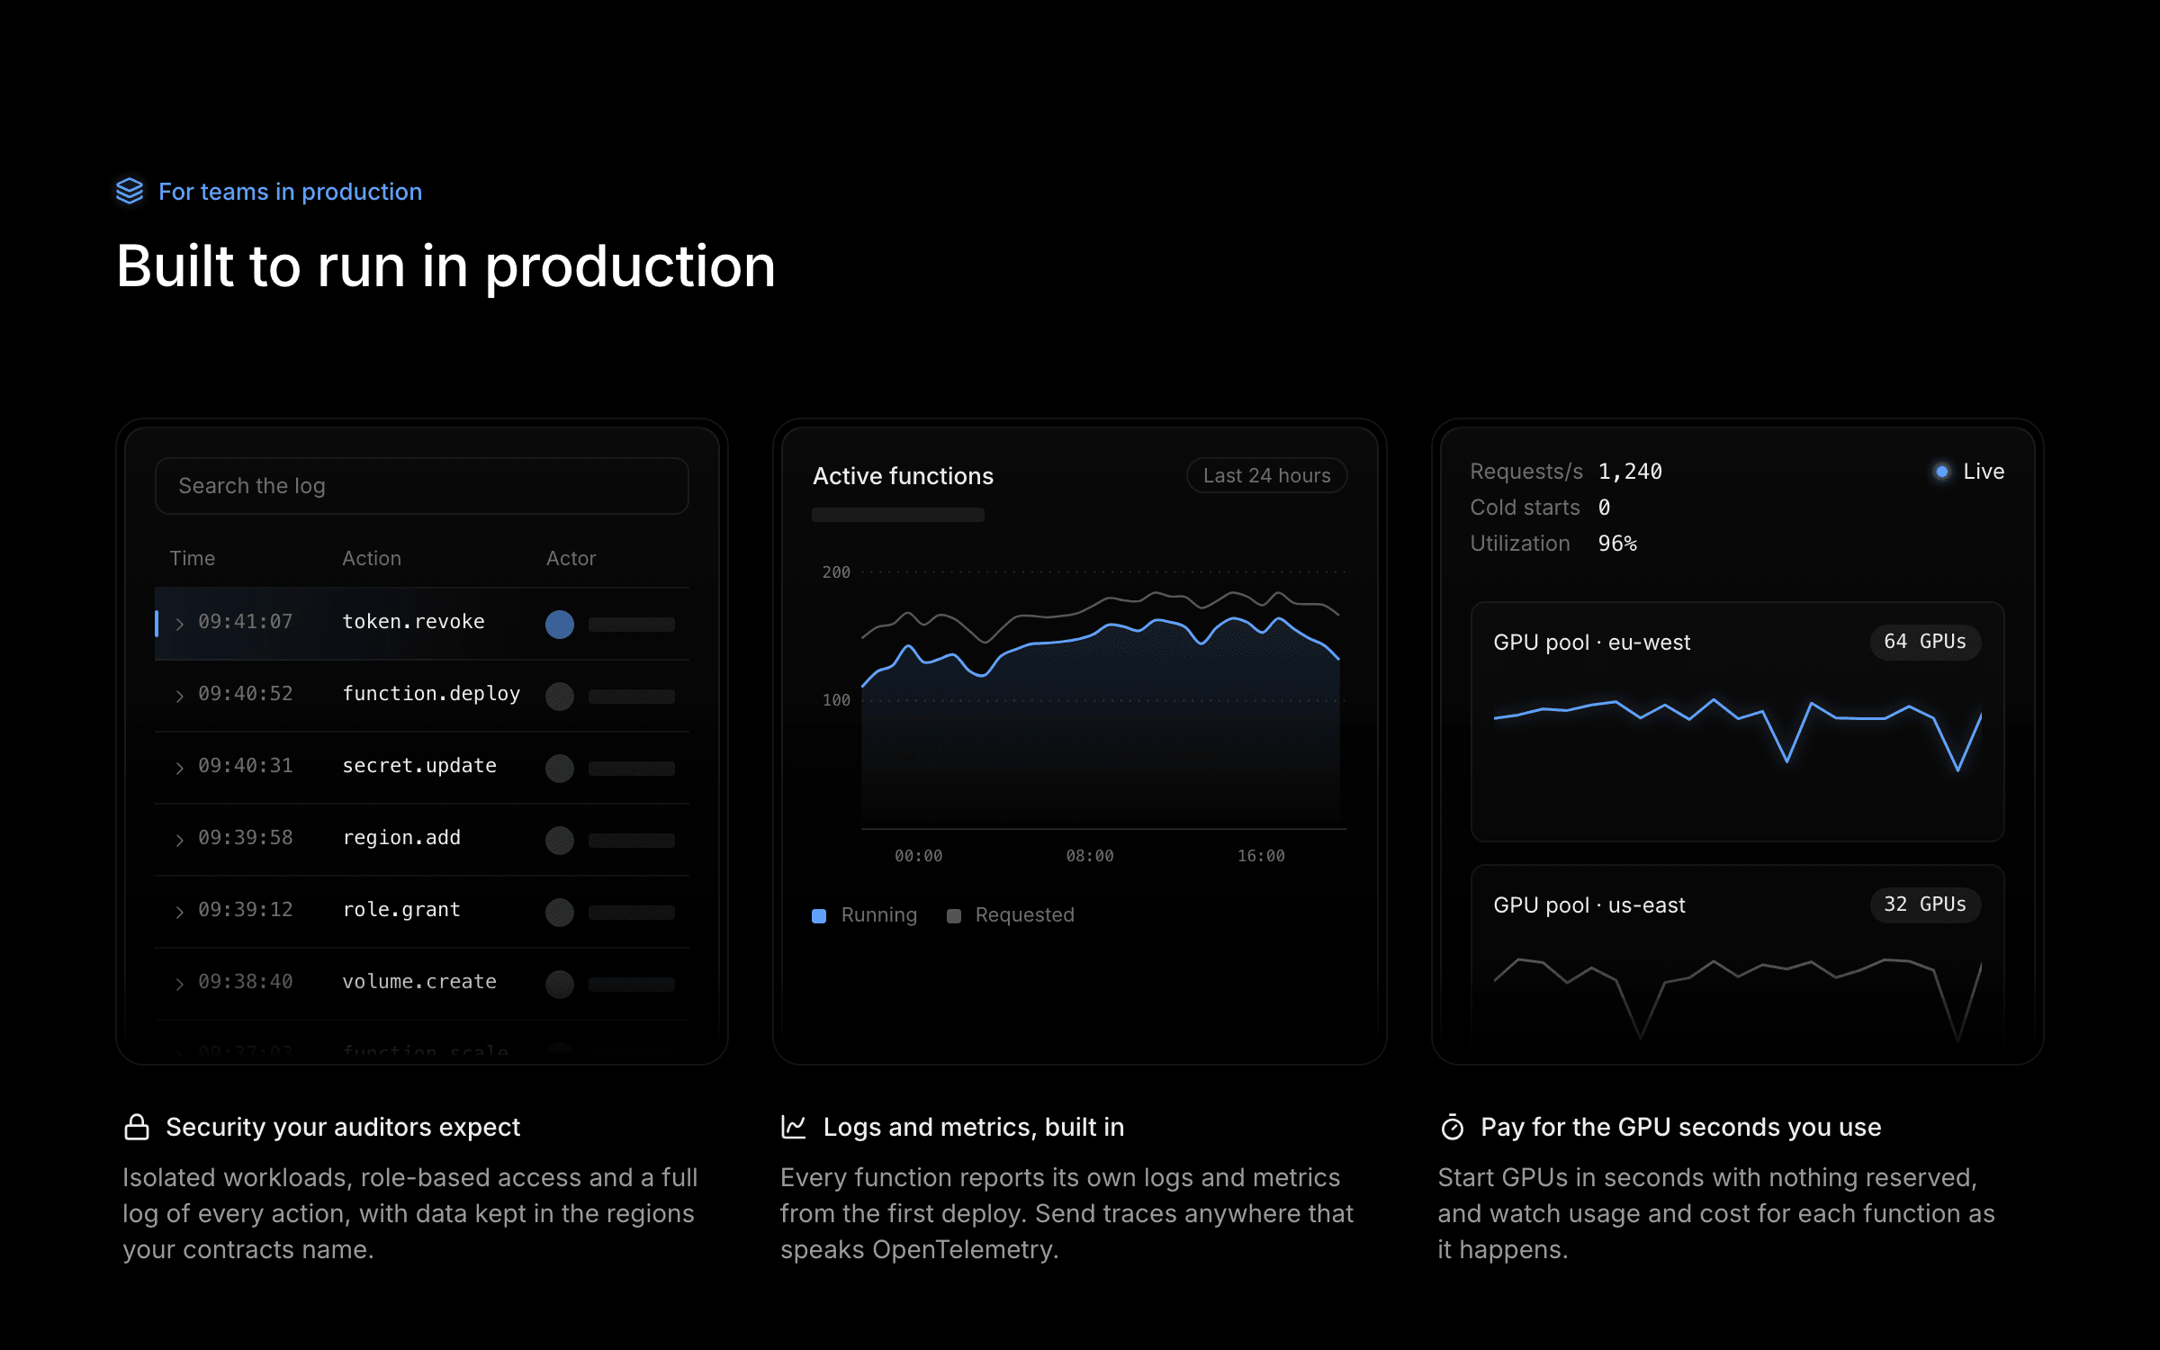The image size is (2160, 1350).
Task: Click the Built to run in production heading
Action: [x=445, y=266]
